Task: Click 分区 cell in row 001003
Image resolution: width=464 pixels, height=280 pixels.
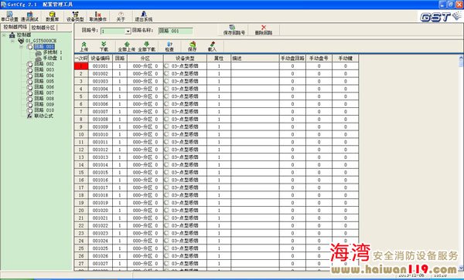Action: tap(145, 81)
